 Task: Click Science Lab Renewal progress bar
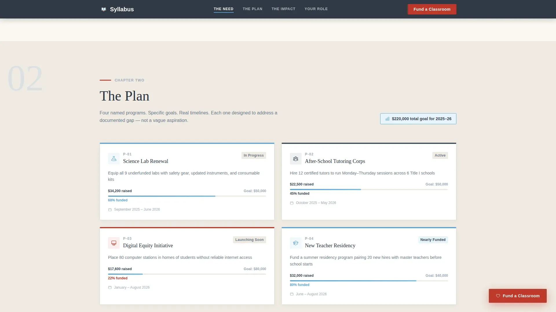click(187, 196)
